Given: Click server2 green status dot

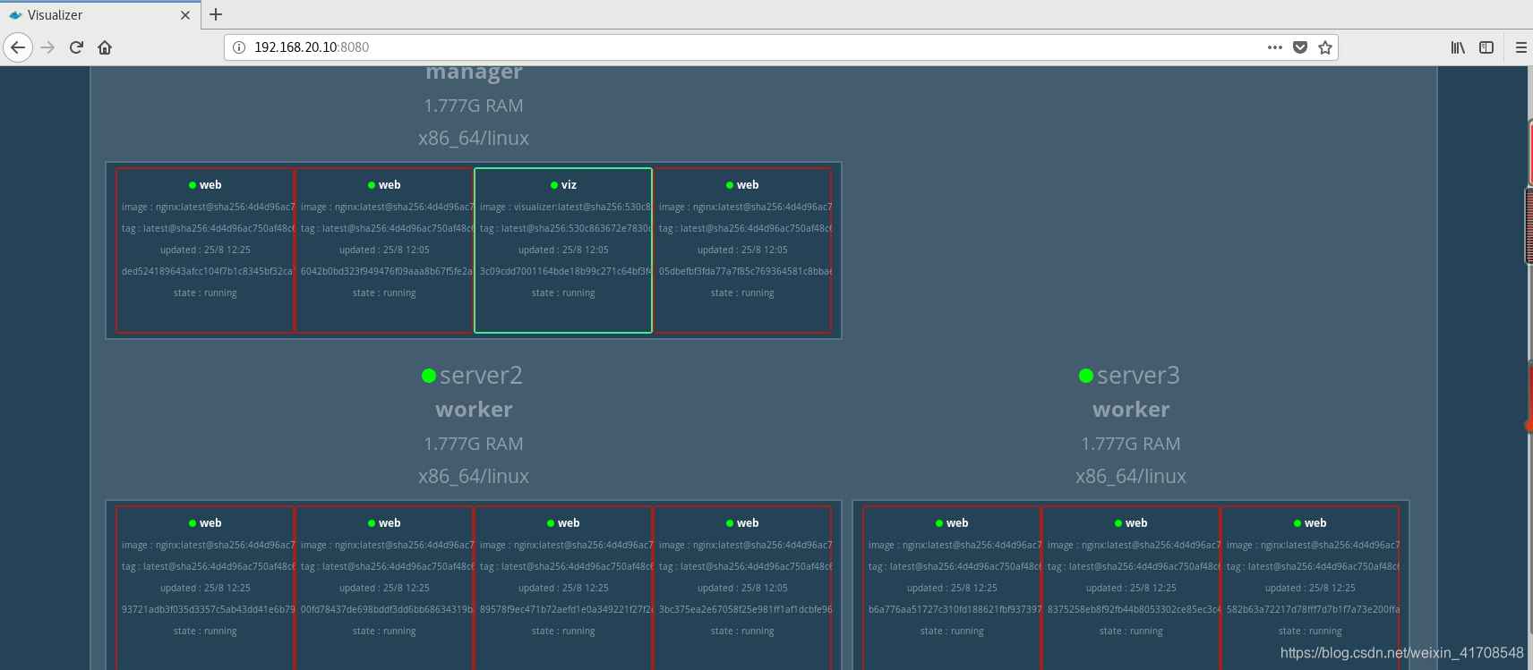Looking at the screenshot, I should tap(429, 376).
